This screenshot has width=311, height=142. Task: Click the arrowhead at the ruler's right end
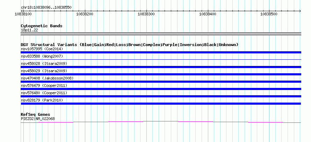point(300,11)
